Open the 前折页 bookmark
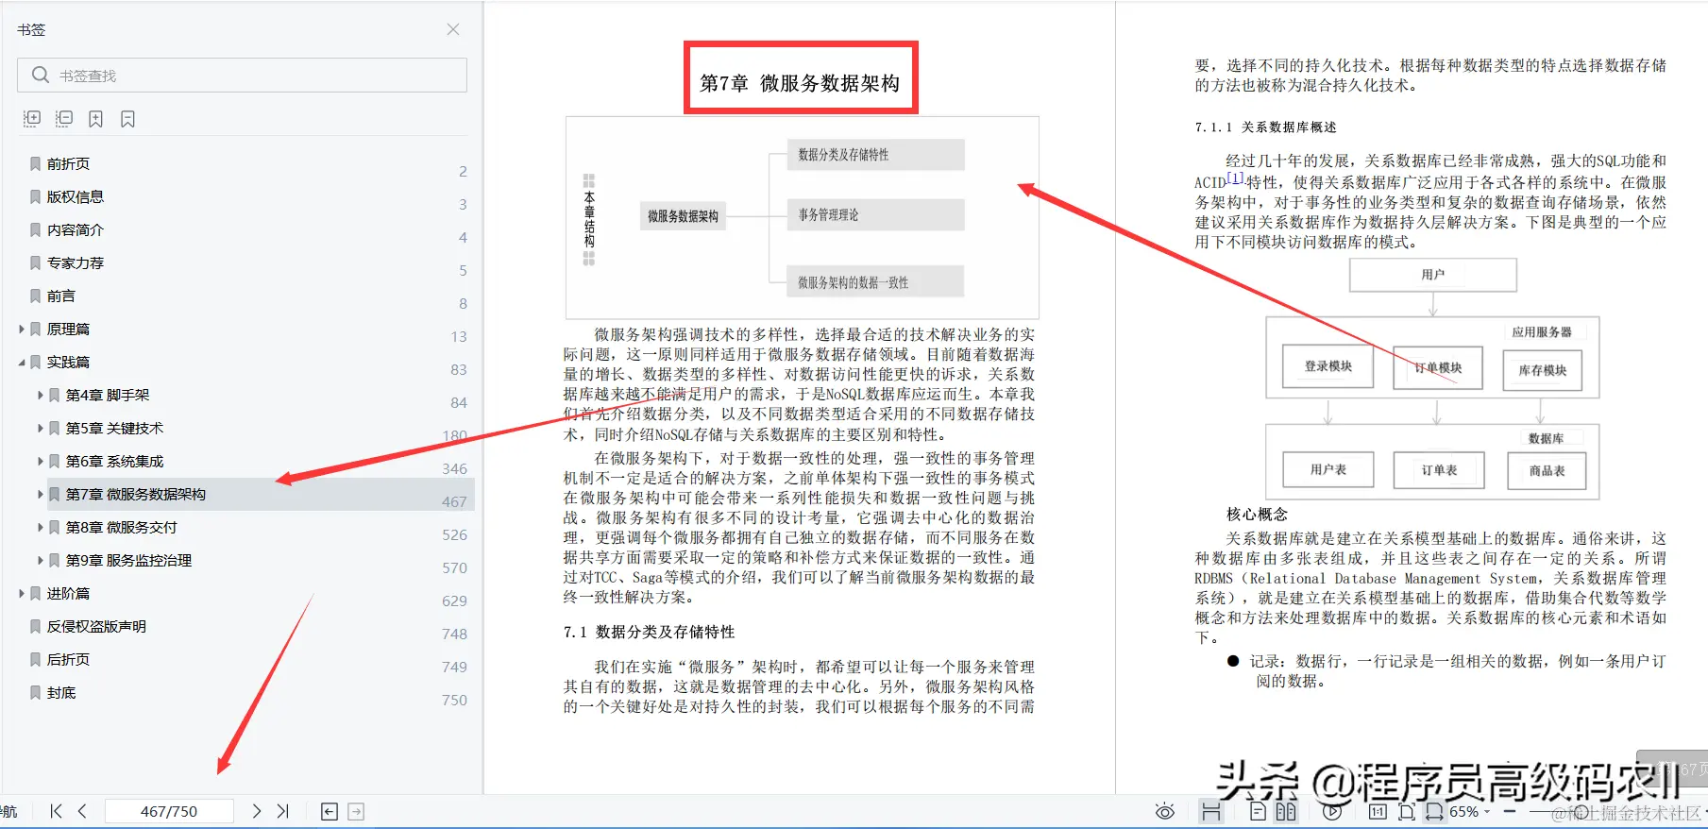1708x829 pixels. coord(68,163)
